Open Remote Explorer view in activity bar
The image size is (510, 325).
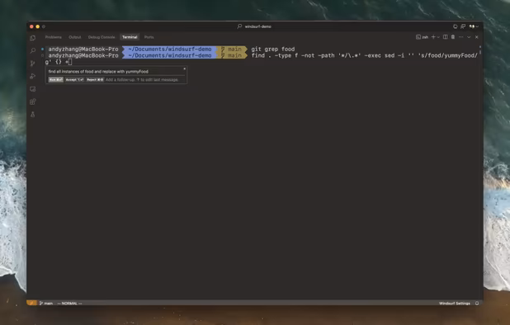pos(32,89)
